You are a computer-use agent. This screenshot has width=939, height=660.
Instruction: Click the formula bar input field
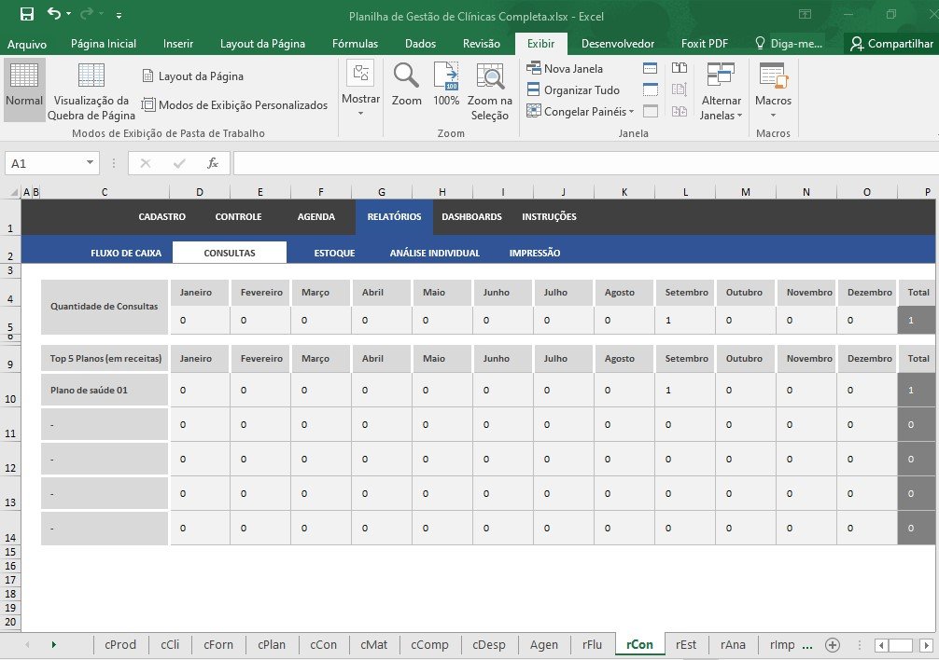point(579,163)
